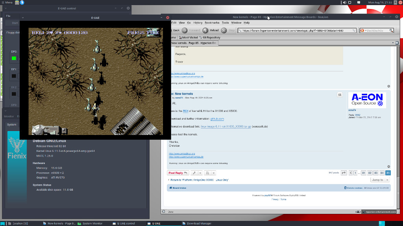Open the Go menu in SeaLion browser
Image resolution: width=403 pixels, height=226 pixels.
[189, 23]
